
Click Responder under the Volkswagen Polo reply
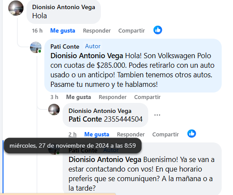(113, 97)
